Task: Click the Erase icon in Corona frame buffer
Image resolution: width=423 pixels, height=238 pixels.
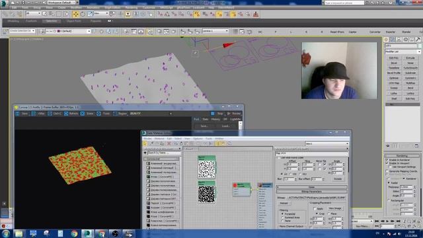Action: coord(83,114)
